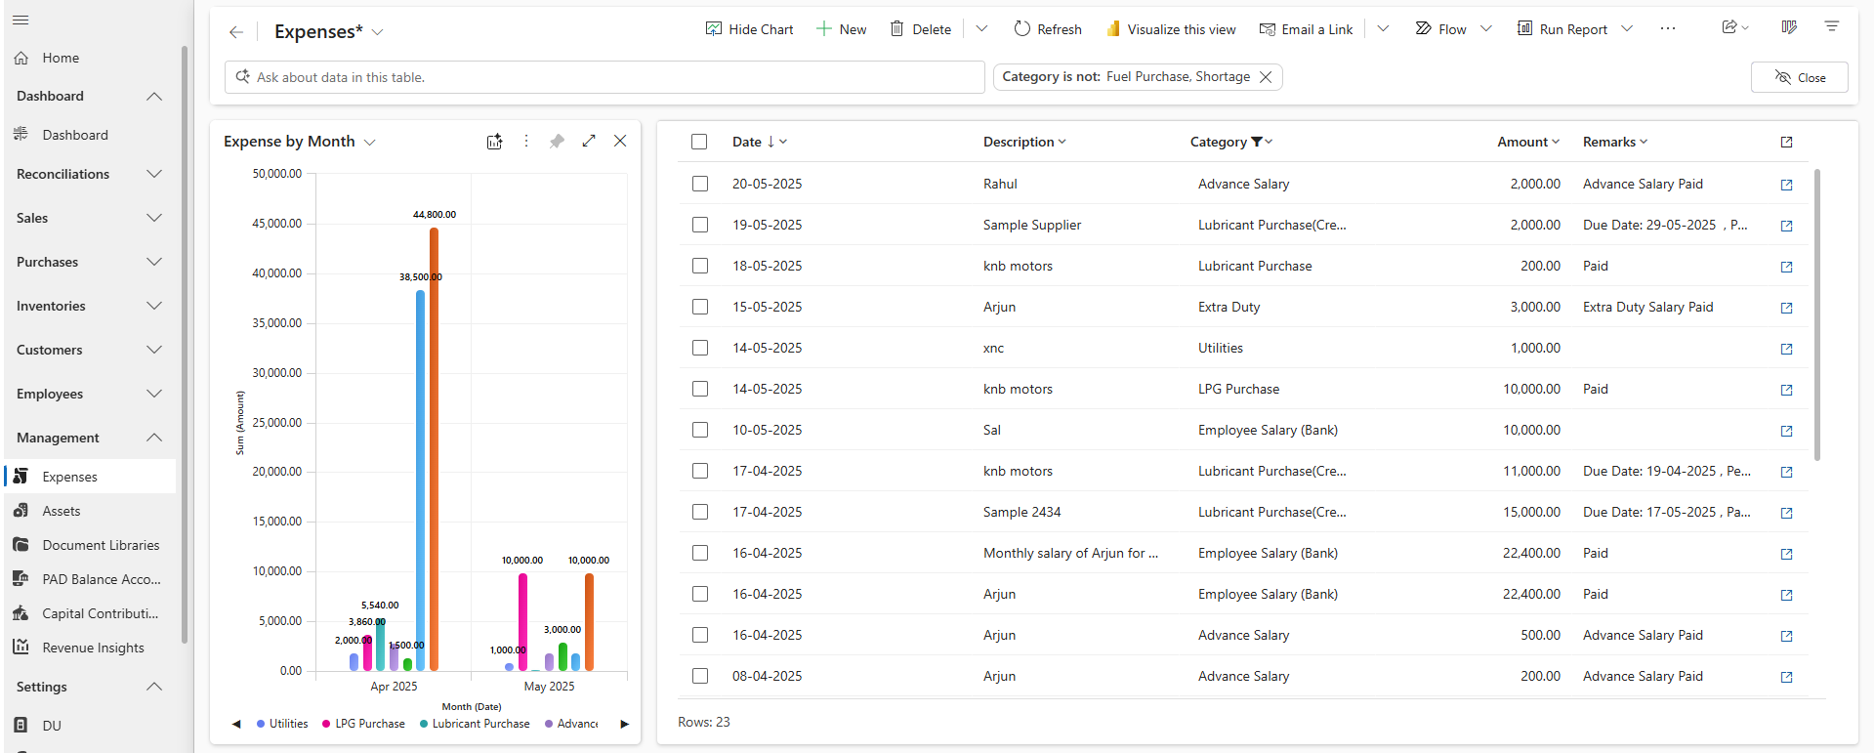Close the filter bar with Close
This screenshot has height=753, width=1874.
(x=1800, y=78)
